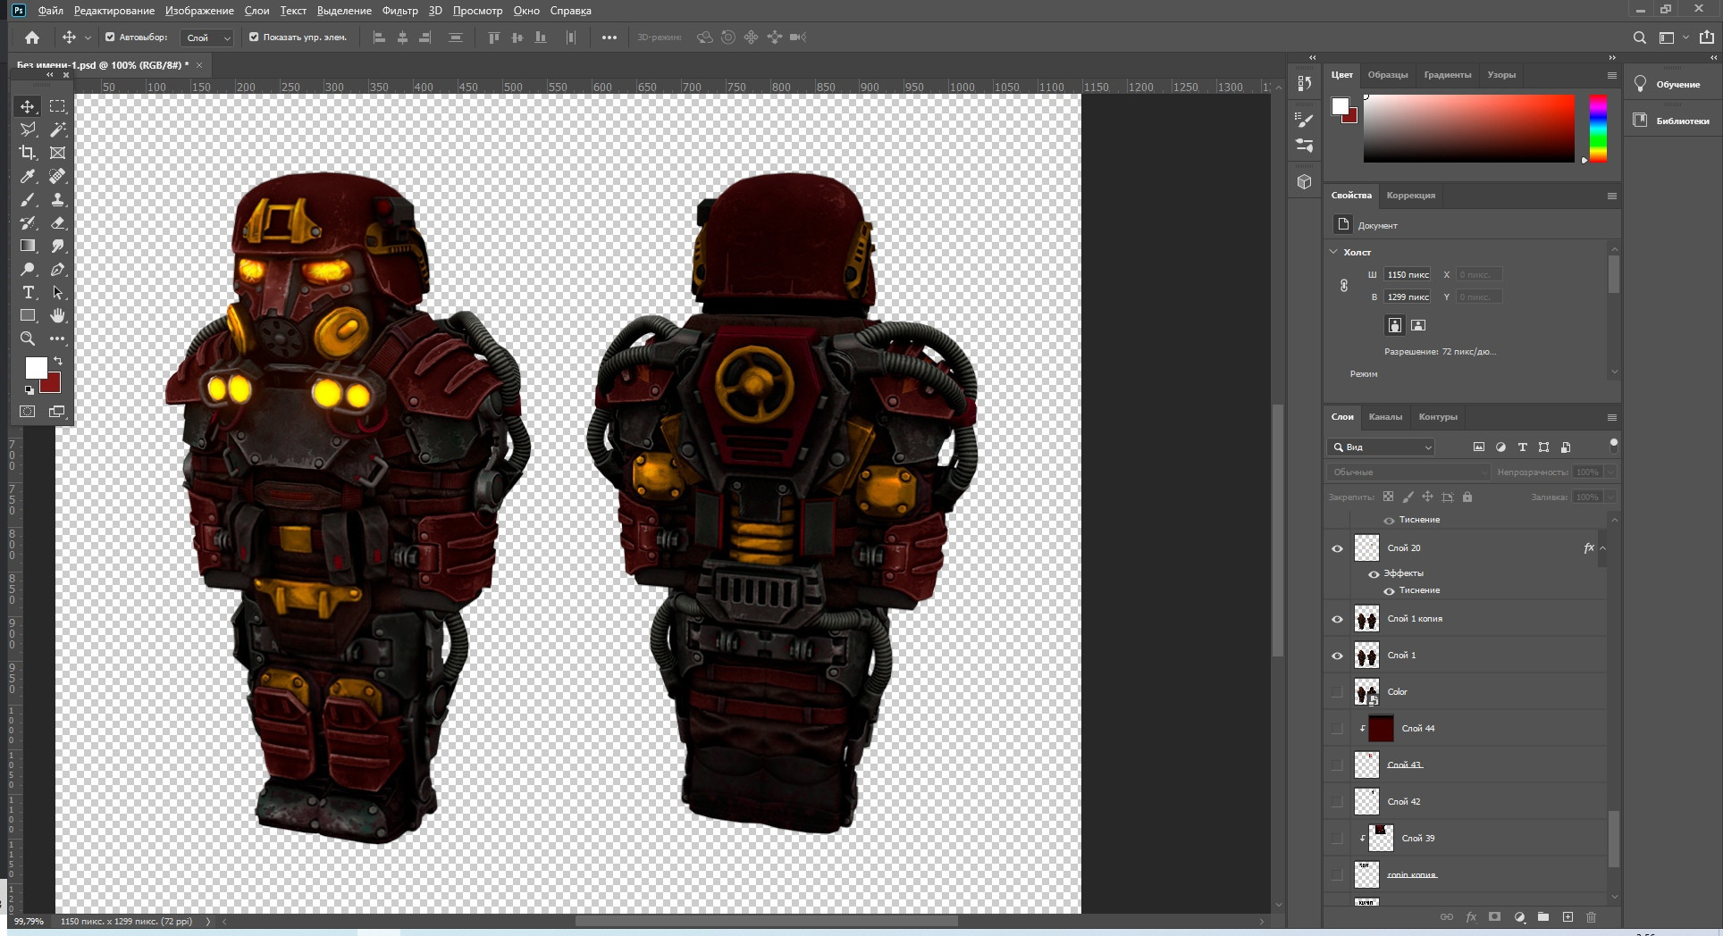This screenshot has width=1723, height=936.
Task: Open the Search icon in top right
Action: pyautogui.click(x=1639, y=38)
